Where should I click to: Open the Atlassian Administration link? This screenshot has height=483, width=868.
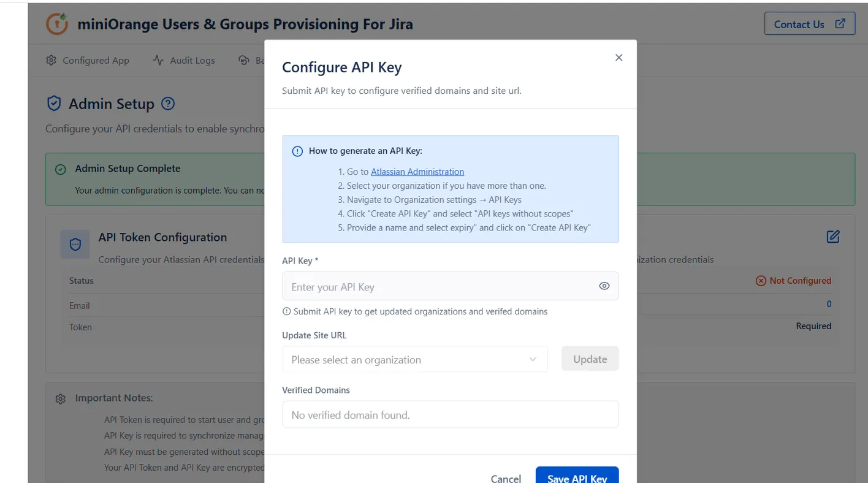(417, 172)
